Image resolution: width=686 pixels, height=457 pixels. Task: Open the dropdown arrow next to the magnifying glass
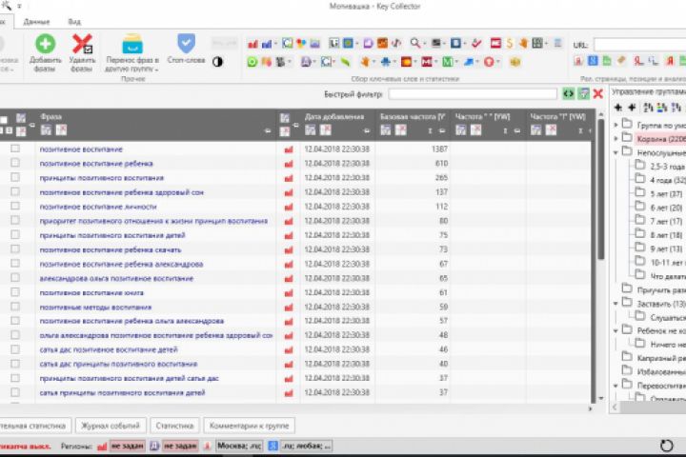(x=424, y=43)
